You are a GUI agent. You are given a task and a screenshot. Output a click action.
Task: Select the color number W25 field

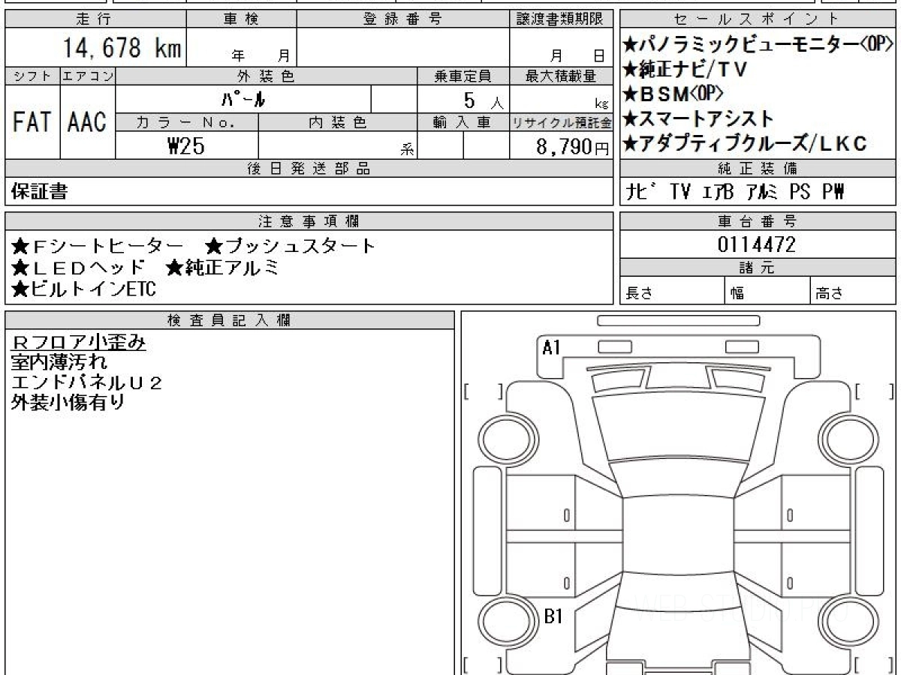[186, 146]
